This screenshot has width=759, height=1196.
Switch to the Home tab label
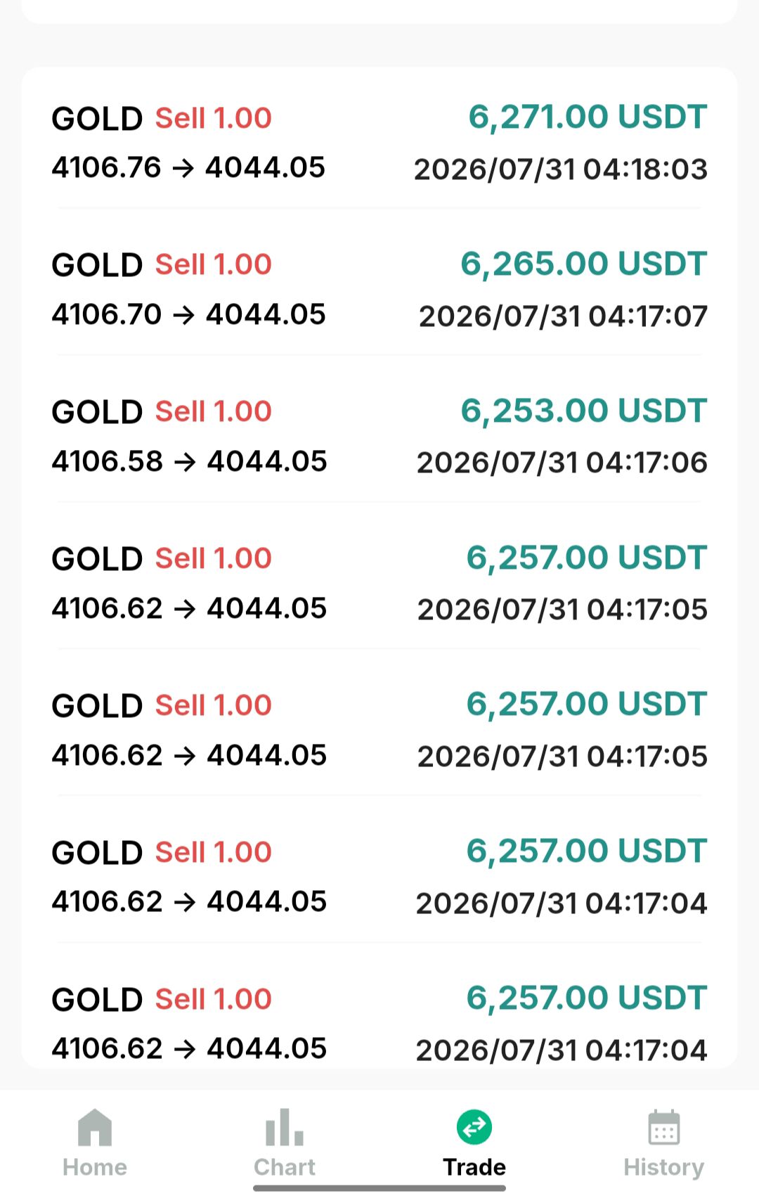(95, 1167)
